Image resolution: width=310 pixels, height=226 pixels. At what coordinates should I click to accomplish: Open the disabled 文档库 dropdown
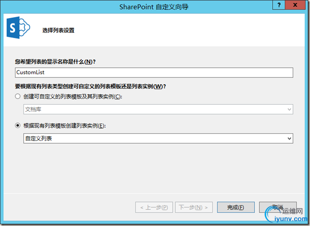point(158,109)
